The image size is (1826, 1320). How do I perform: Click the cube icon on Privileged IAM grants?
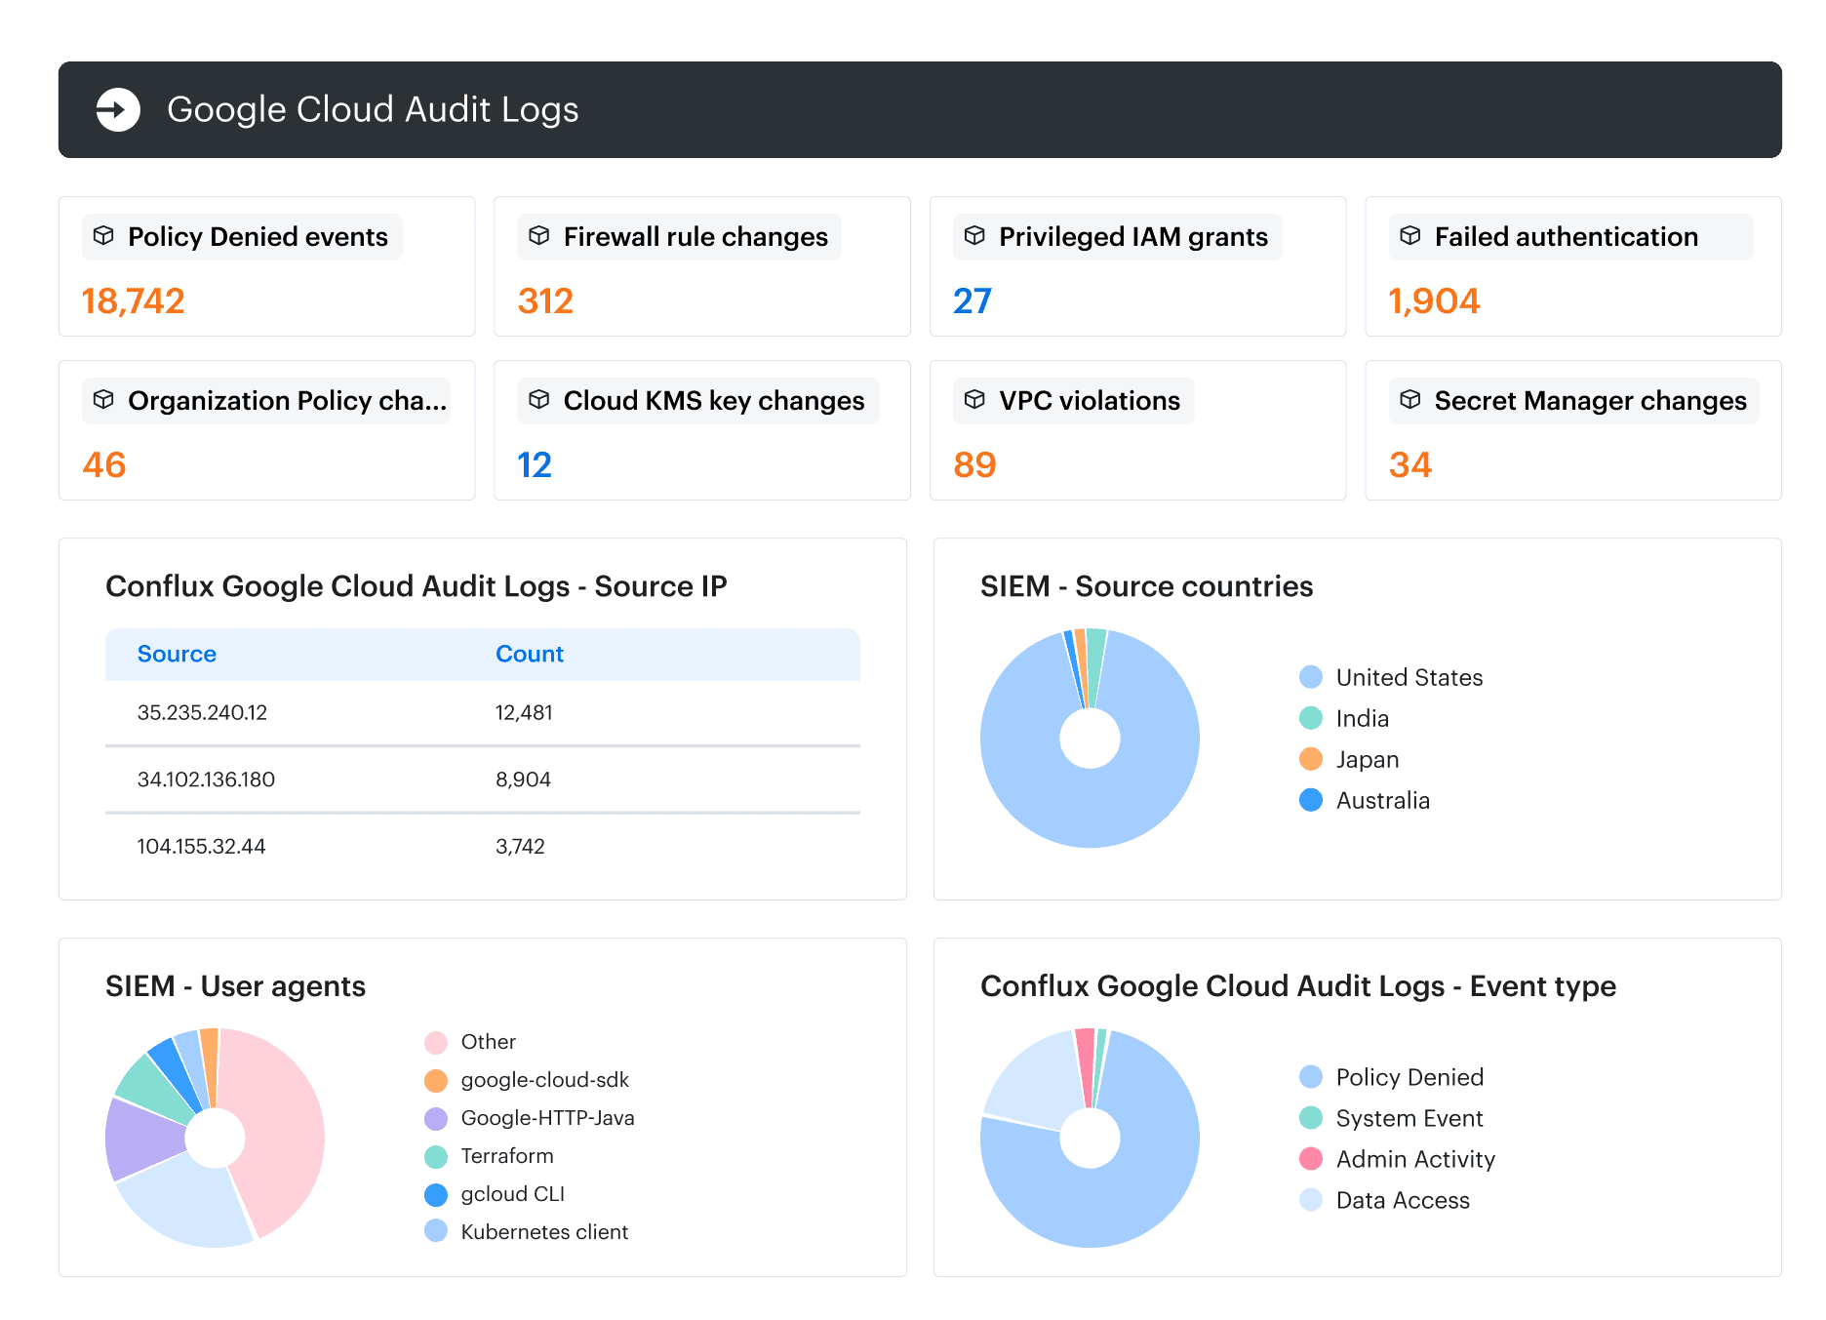[x=974, y=236]
